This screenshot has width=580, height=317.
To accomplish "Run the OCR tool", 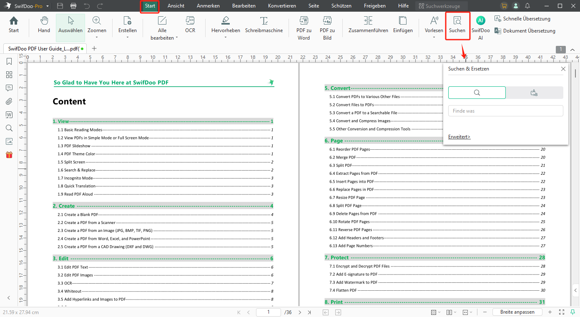I will (x=190, y=25).
